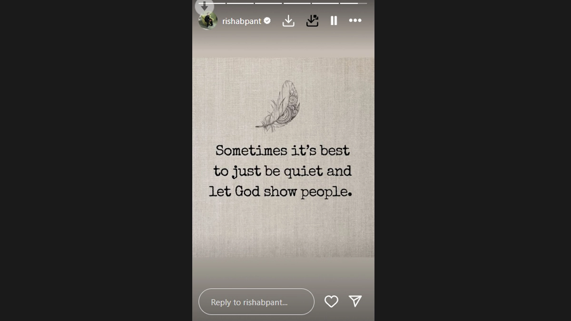The image size is (571, 321).
Task: Click the last story progress bar segment
Action: coord(353,3)
